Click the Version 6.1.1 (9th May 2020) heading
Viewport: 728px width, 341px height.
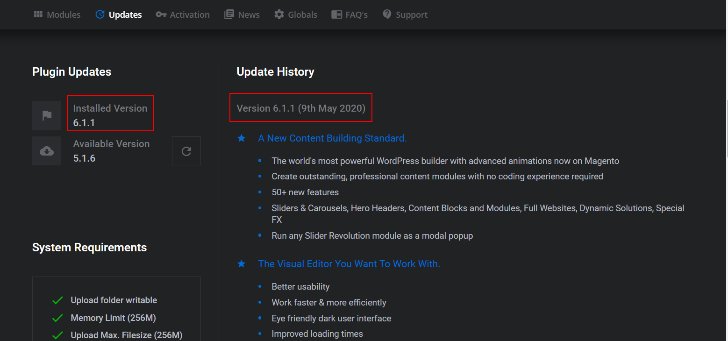point(301,108)
